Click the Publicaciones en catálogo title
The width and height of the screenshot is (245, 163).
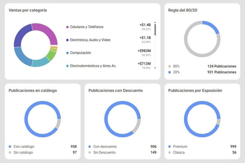pos(32,90)
